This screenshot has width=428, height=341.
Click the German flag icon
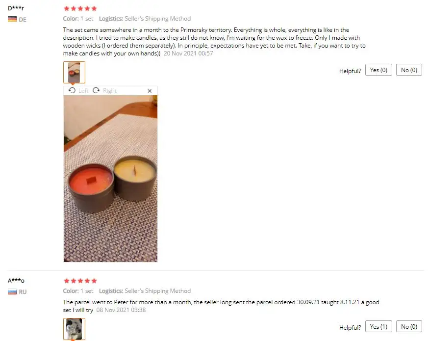point(12,19)
